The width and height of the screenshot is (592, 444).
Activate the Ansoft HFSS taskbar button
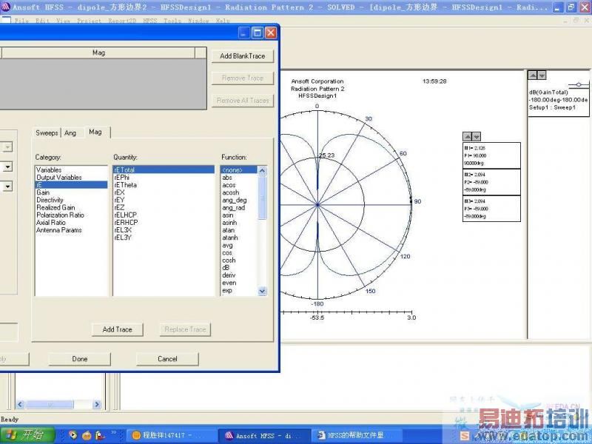point(266,436)
